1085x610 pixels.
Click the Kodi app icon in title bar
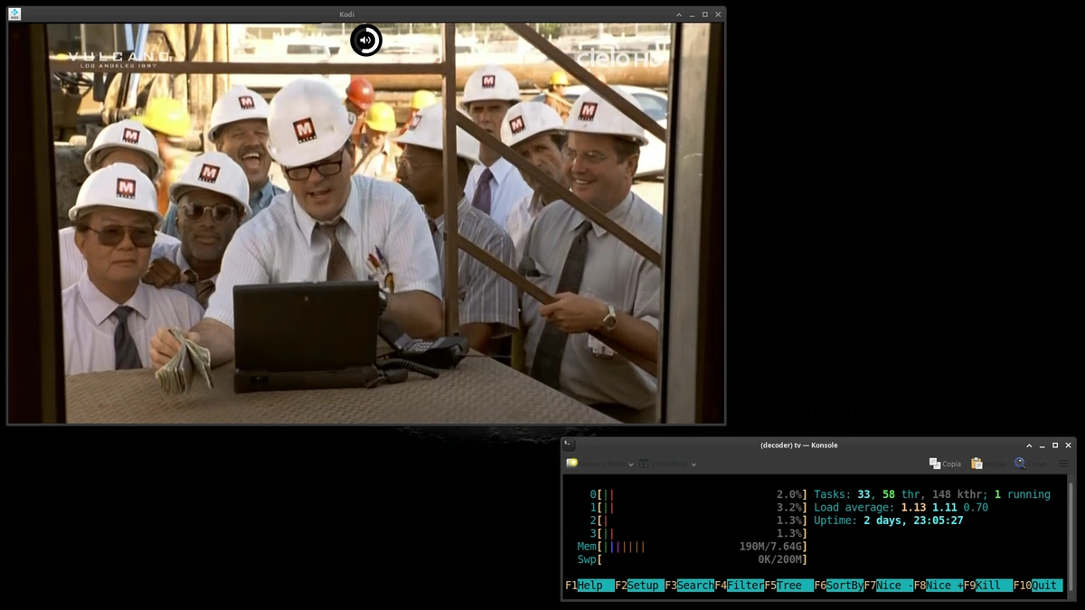14,14
